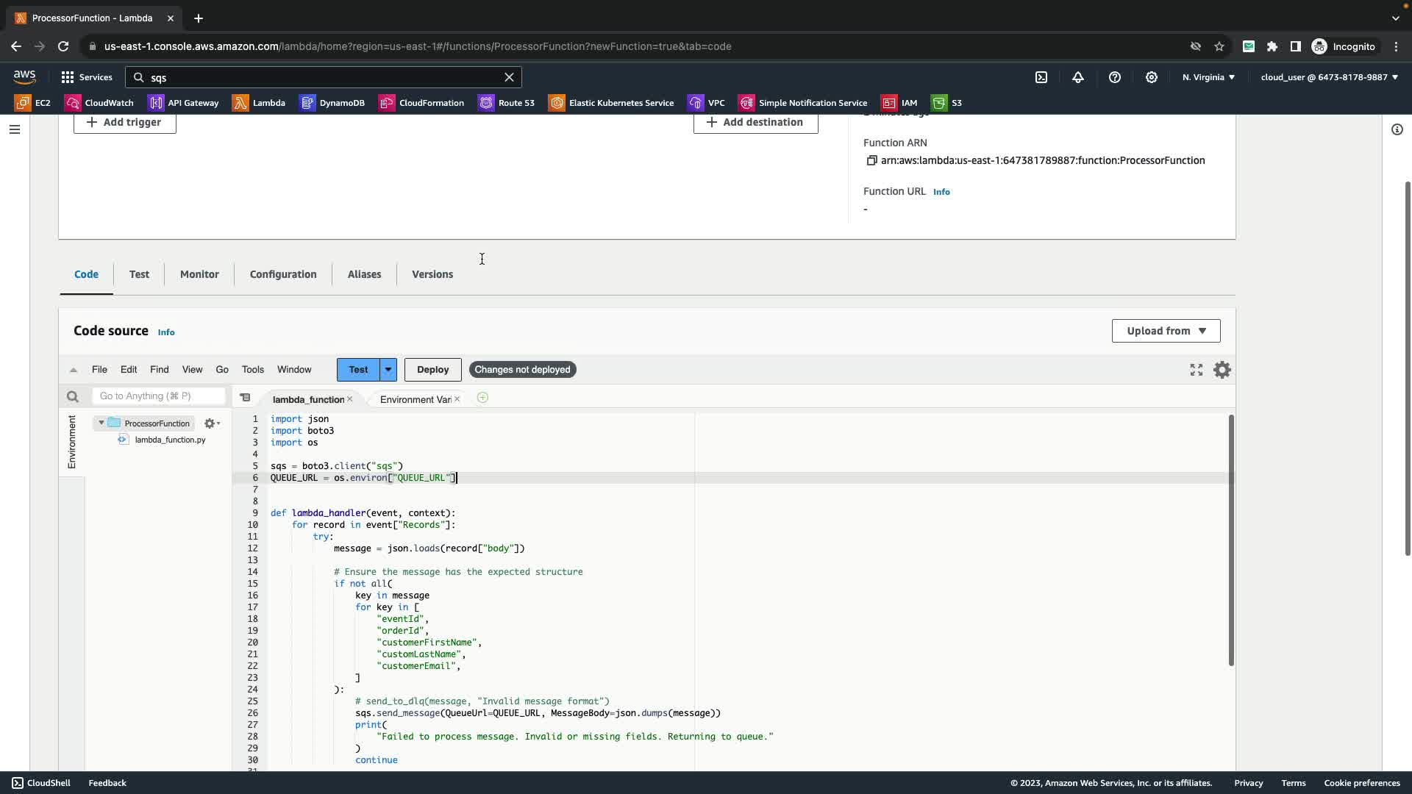Collapse the ProcessorFunction folder tree
Image resolution: width=1412 pixels, height=794 pixels.
[101, 423]
